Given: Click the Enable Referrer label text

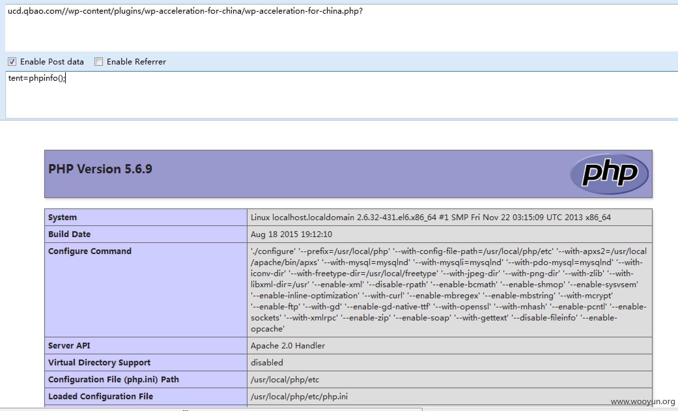Looking at the screenshot, I should click(136, 62).
